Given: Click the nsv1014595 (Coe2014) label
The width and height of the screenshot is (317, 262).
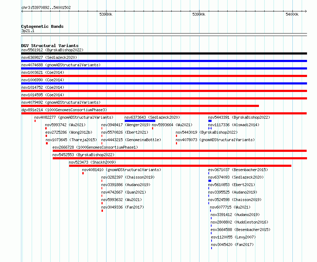Looking at the screenshot, I should 43,95.
